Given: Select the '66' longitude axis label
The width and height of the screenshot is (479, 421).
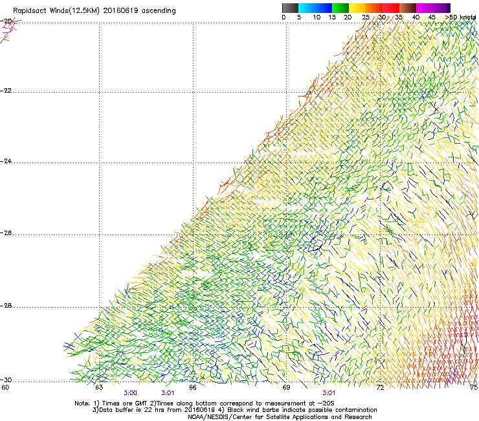Looking at the screenshot, I should coord(192,387).
